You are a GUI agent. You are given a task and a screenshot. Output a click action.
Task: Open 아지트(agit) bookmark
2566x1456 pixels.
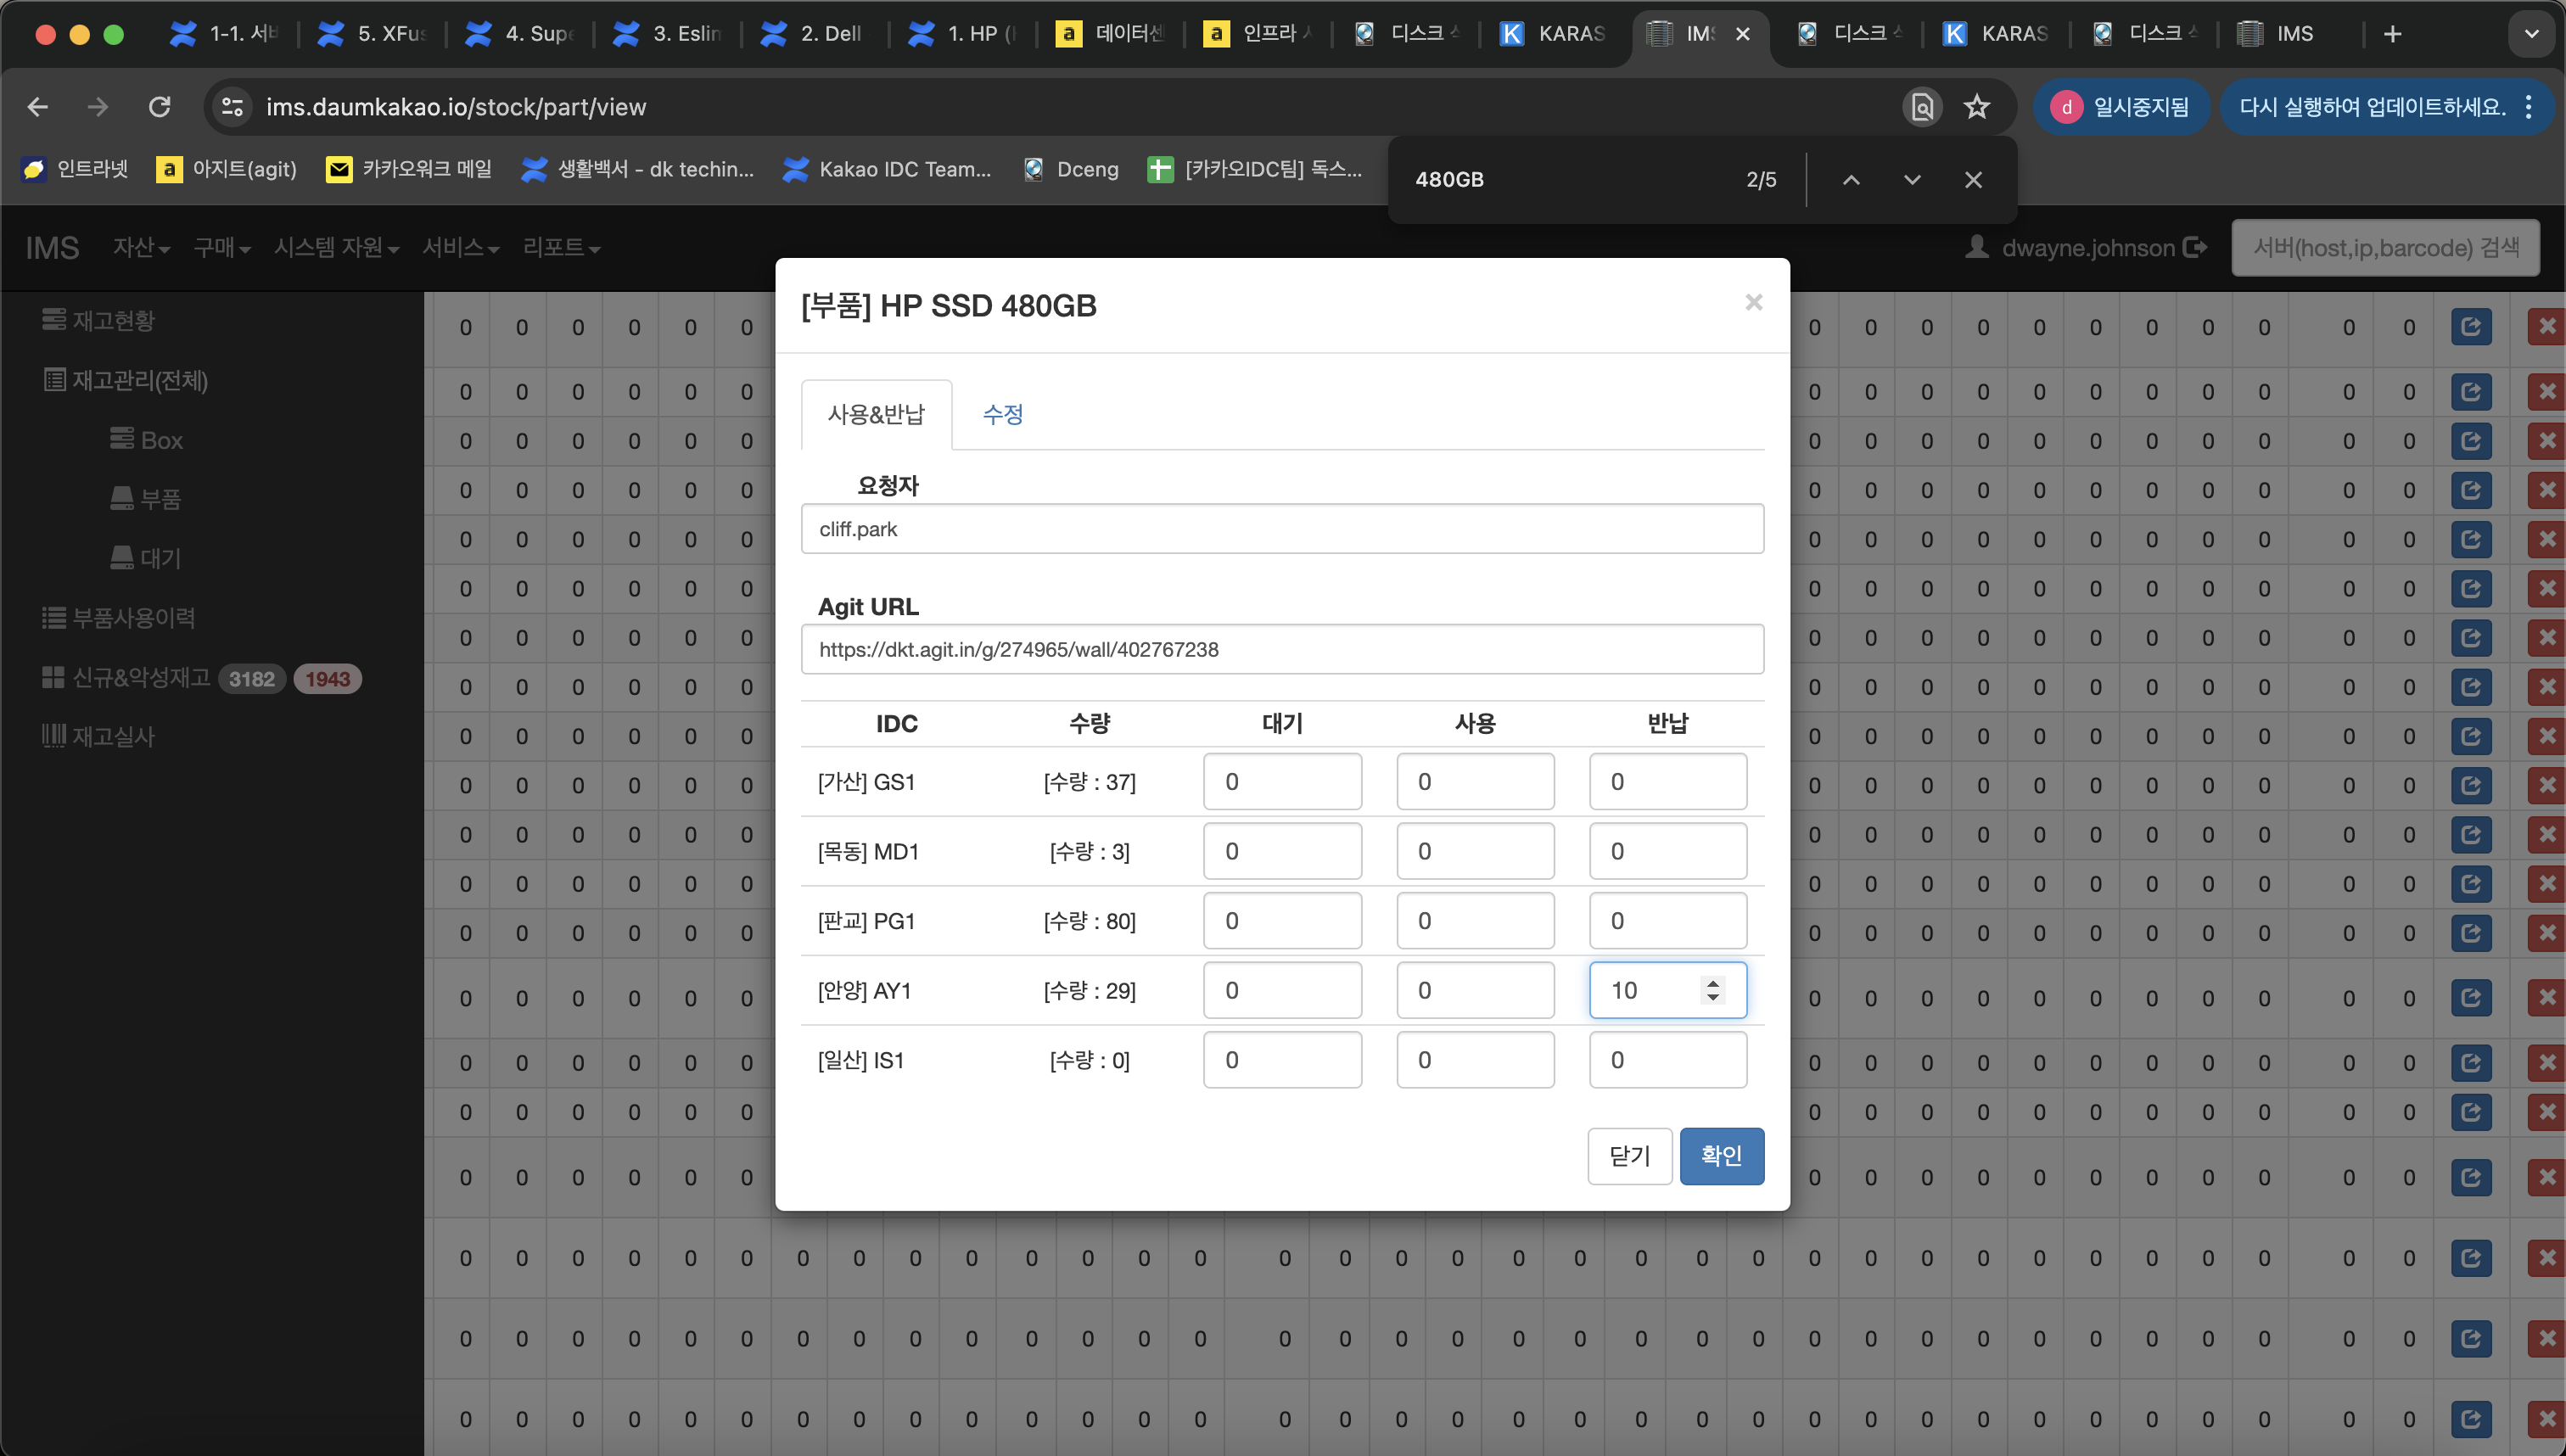point(227,169)
